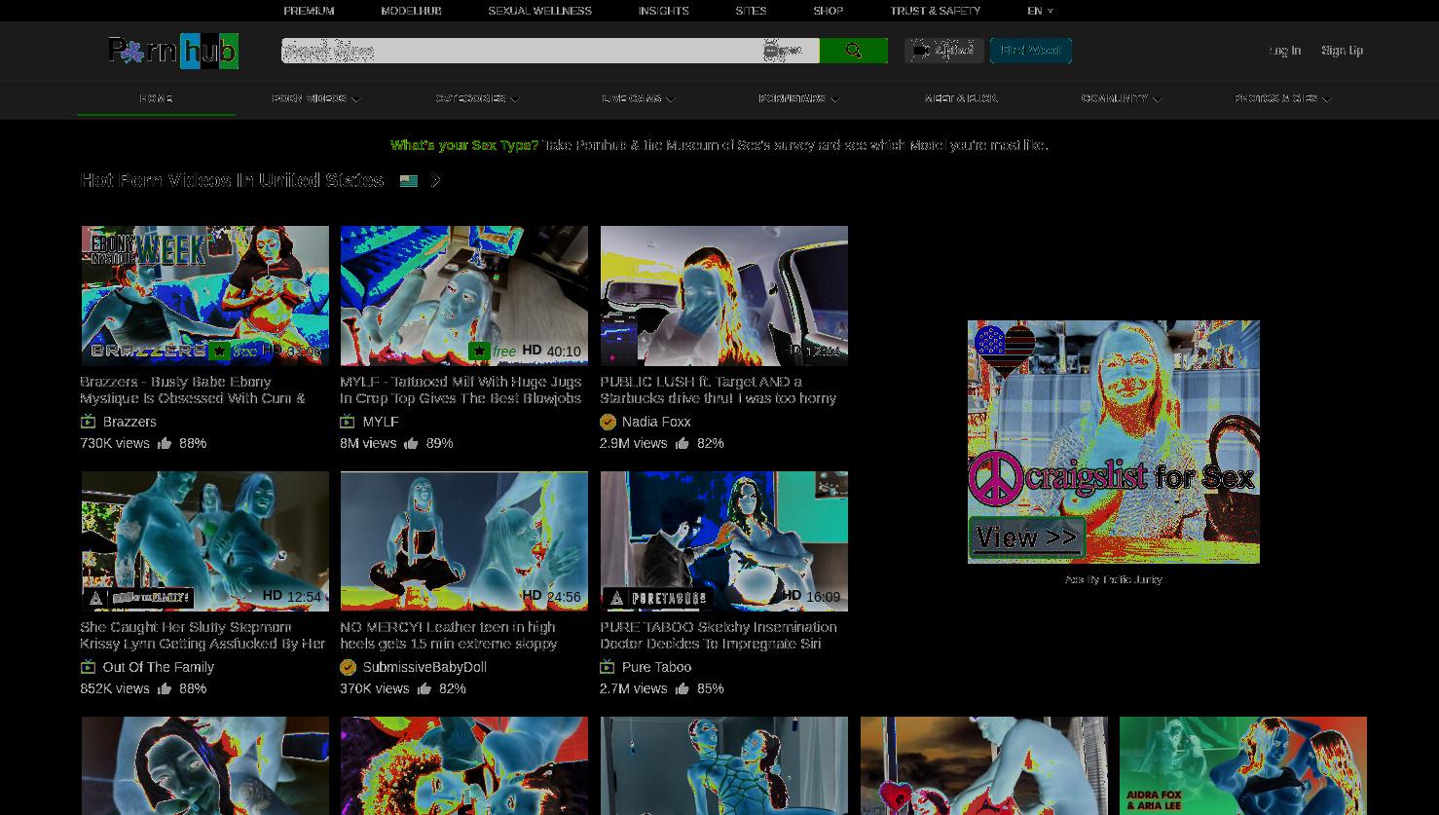The image size is (1439, 815).
Task: Open the video thumbnail with 16:09 duration
Action: coord(723,541)
